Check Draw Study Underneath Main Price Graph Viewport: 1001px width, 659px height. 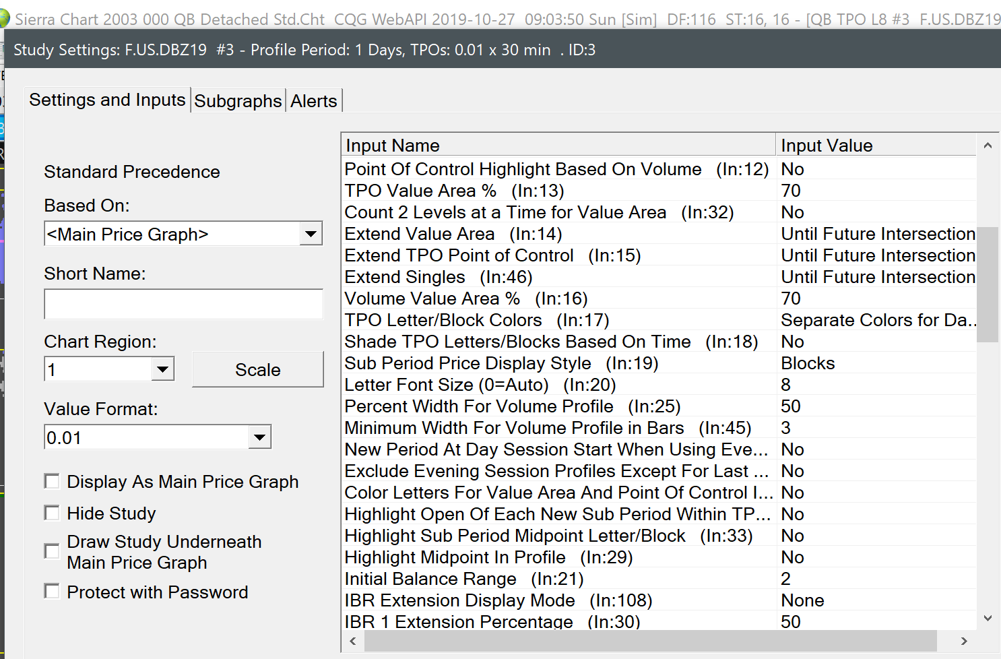[51, 551]
